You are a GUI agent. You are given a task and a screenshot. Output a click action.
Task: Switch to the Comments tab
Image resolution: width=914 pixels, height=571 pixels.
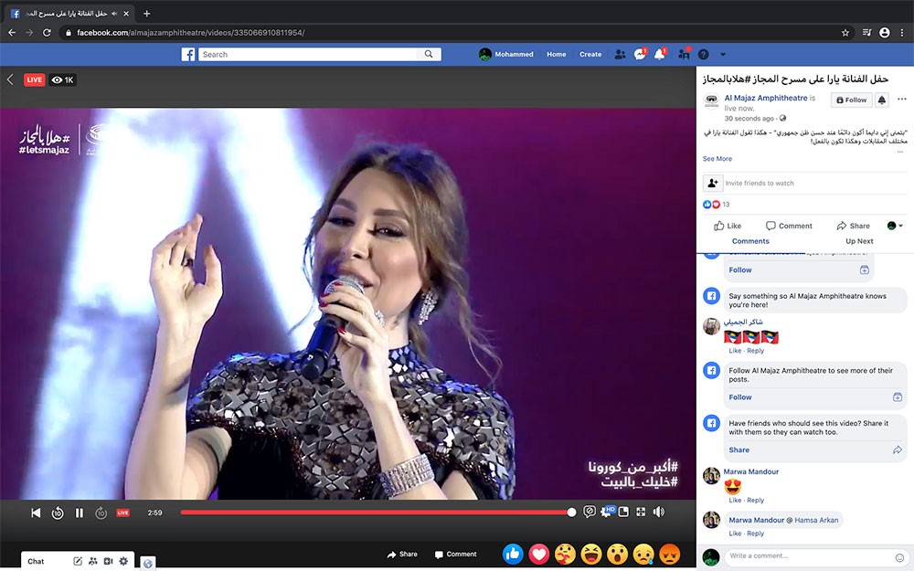750,241
